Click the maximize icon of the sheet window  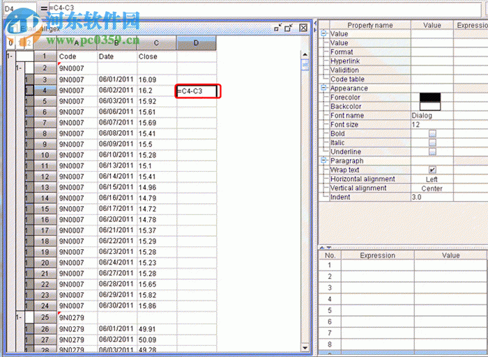coord(290,28)
